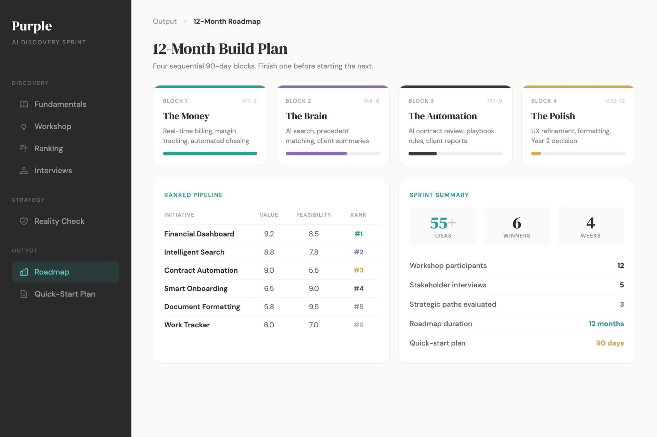The height and width of the screenshot is (437, 657).
Task: Click the 55+ Ideas stat card
Action: (443, 227)
